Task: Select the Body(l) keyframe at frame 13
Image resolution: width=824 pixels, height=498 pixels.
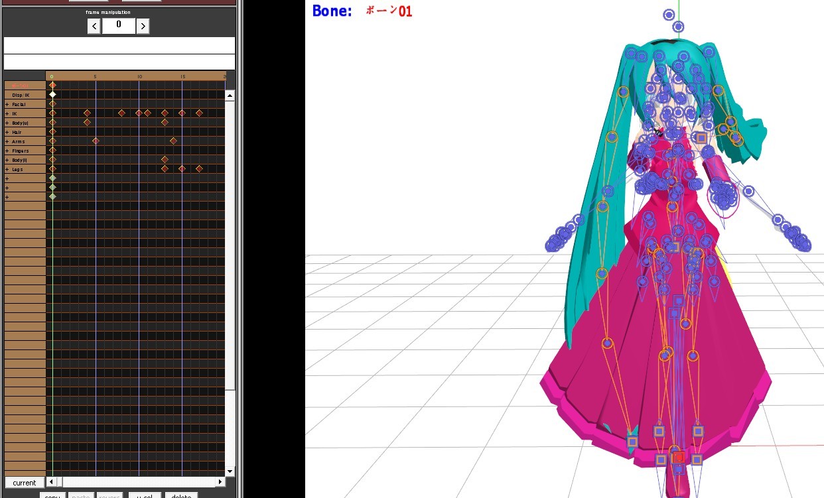Action: click(x=165, y=160)
